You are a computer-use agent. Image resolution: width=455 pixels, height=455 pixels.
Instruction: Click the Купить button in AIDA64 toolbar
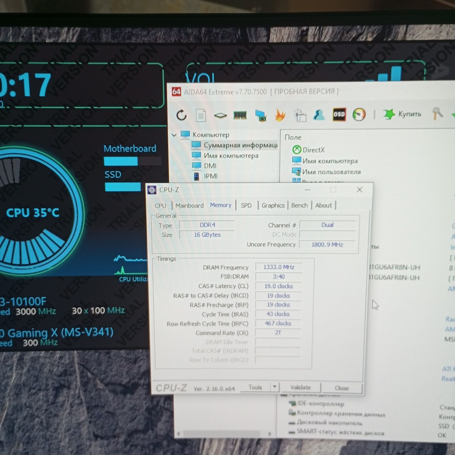[402, 114]
